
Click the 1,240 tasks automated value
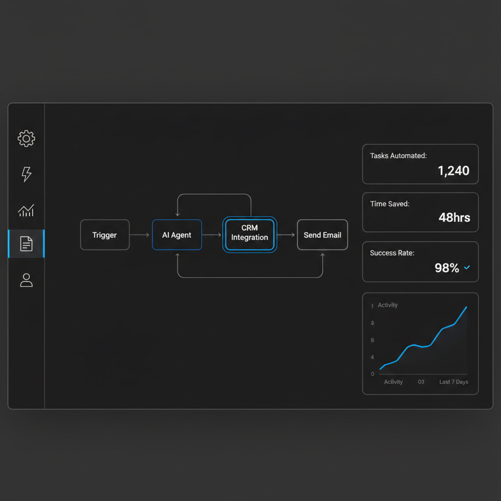click(x=454, y=171)
